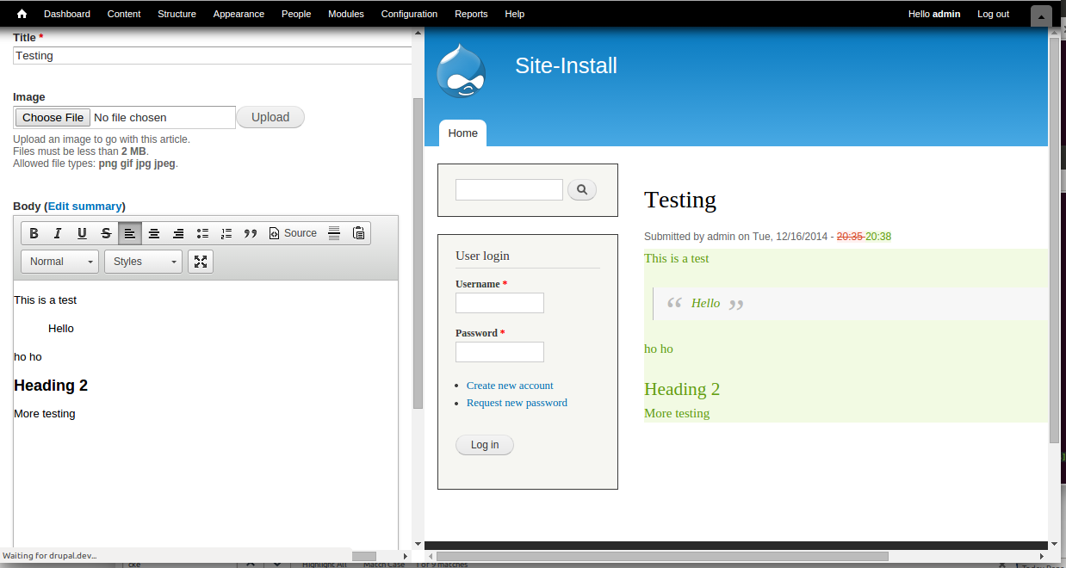Switch to the Home tab
The width and height of the screenshot is (1066, 568).
(x=462, y=133)
